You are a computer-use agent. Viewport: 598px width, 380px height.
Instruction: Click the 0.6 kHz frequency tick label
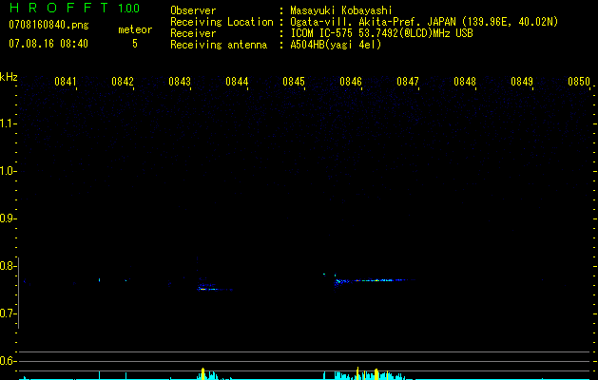(x=8, y=361)
